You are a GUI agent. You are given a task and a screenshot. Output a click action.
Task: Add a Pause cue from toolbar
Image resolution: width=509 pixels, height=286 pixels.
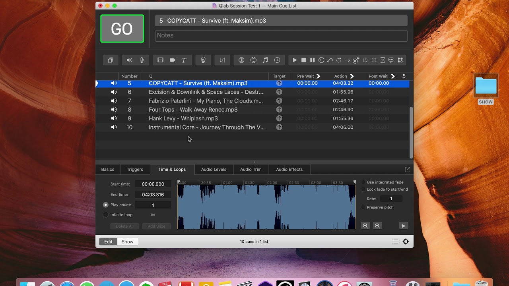pos(312,60)
